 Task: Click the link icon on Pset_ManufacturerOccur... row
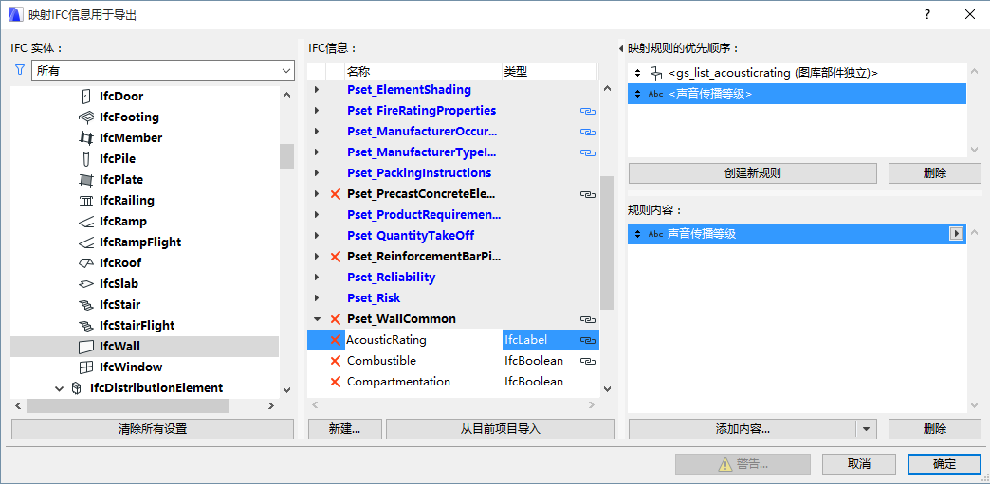pyautogui.click(x=588, y=132)
